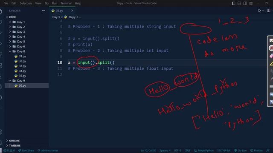Viewport: 273px width, 153px height.
Task: Click Prettier status bar item
Action: [x=256, y=150]
